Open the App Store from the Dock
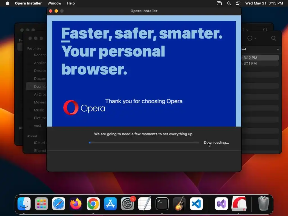 click(x=110, y=204)
